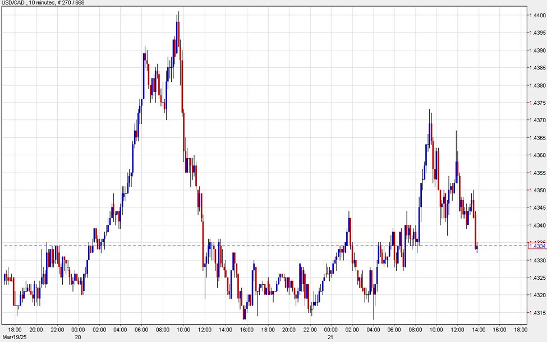The height and width of the screenshot is (342, 547).
Task: Select the 1.4340 price axis value
Action: click(537, 225)
